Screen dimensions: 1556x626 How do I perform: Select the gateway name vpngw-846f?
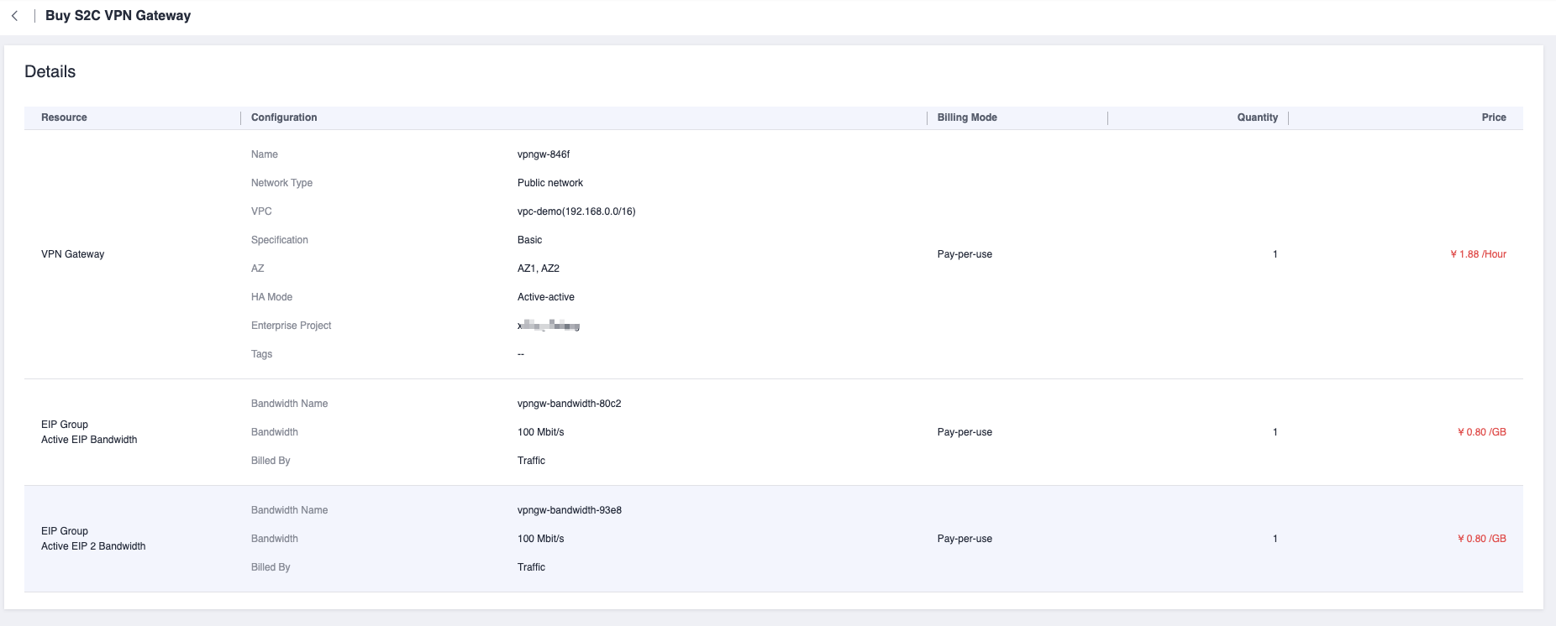point(544,154)
